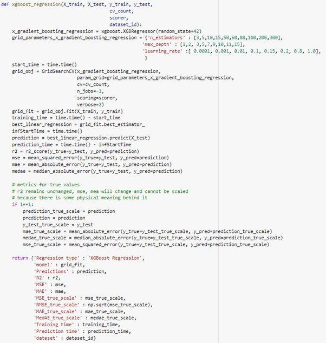Click the mae_true_scale assignment line
This screenshot has height=343, width=326.
pos(147,231)
